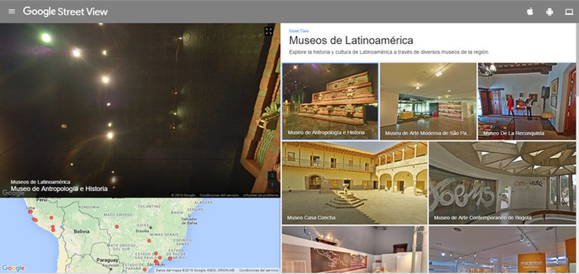The width and height of the screenshot is (579, 274).
Task: Open the Android app link icon
Action: coord(550,12)
